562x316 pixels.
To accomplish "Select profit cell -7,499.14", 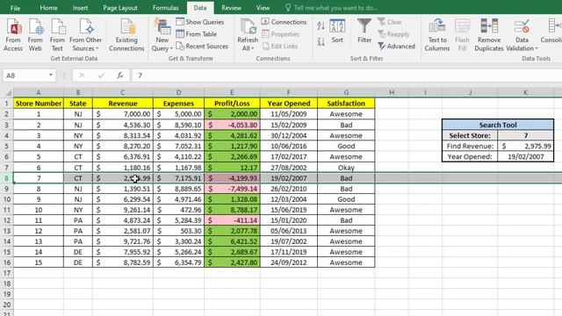I will coord(232,189).
